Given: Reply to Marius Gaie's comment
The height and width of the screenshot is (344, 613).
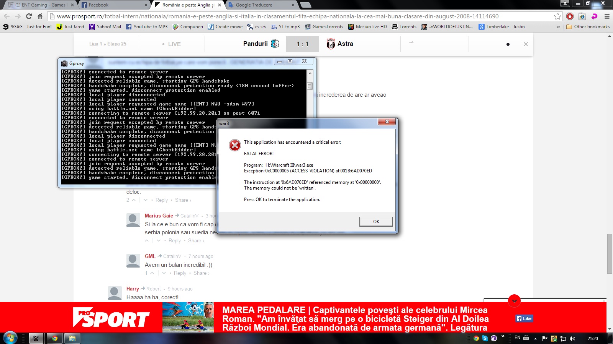Looking at the screenshot, I should click(175, 240).
